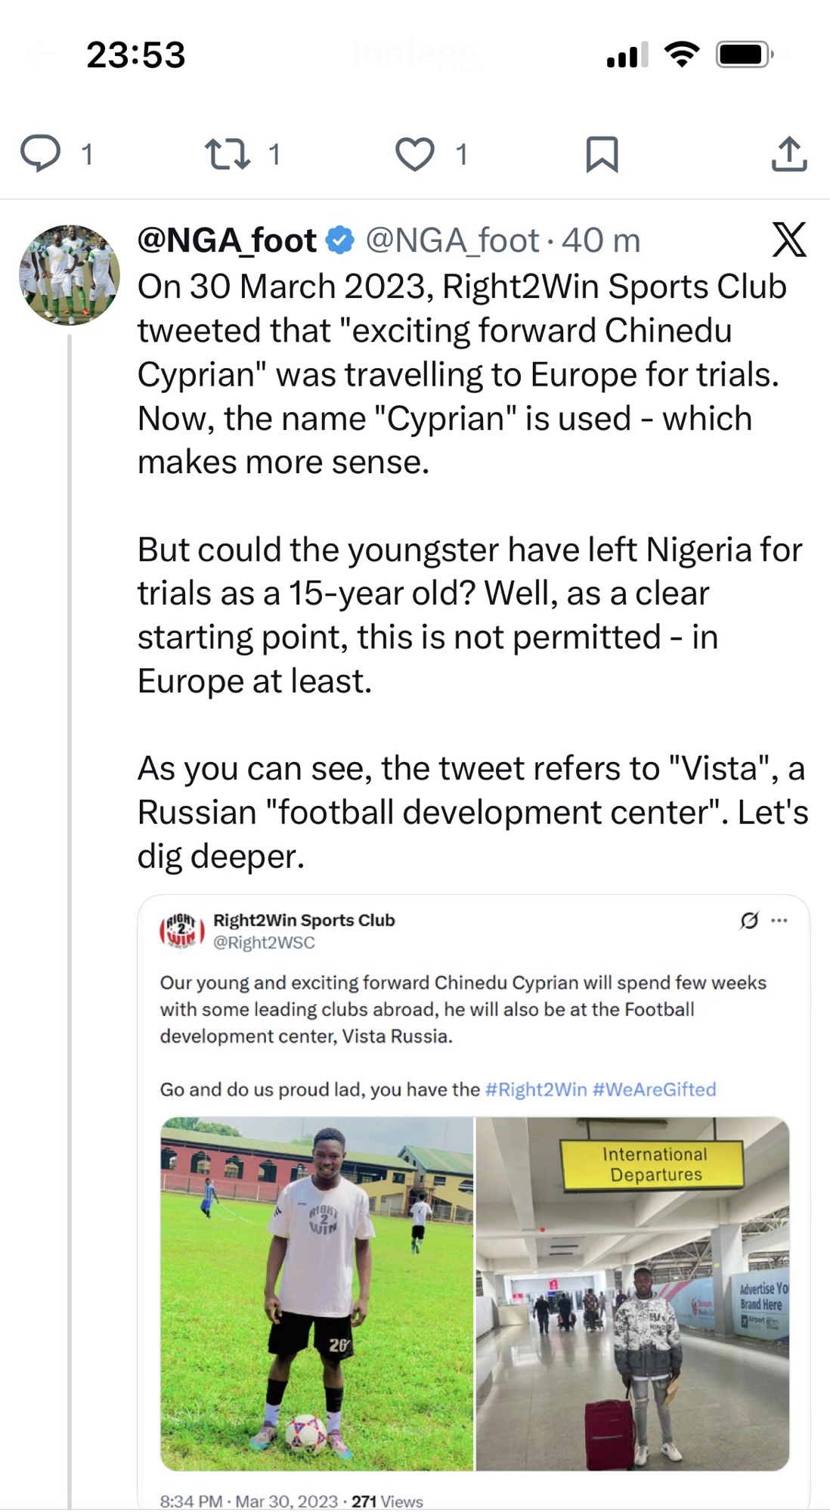View the football pitch player photo
830x1512 pixels.
point(317,1294)
